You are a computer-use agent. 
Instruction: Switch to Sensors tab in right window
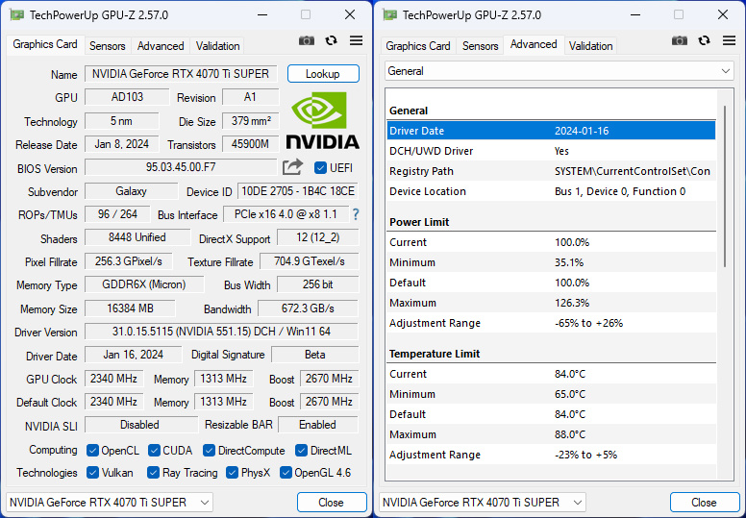coord(480,46)
